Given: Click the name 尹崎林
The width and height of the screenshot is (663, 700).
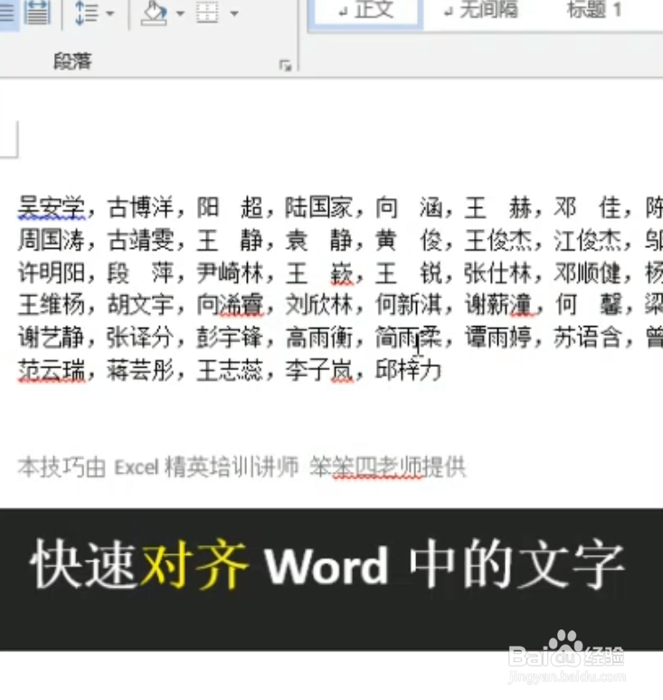Looking at the screenshot, I should (230, 273).
